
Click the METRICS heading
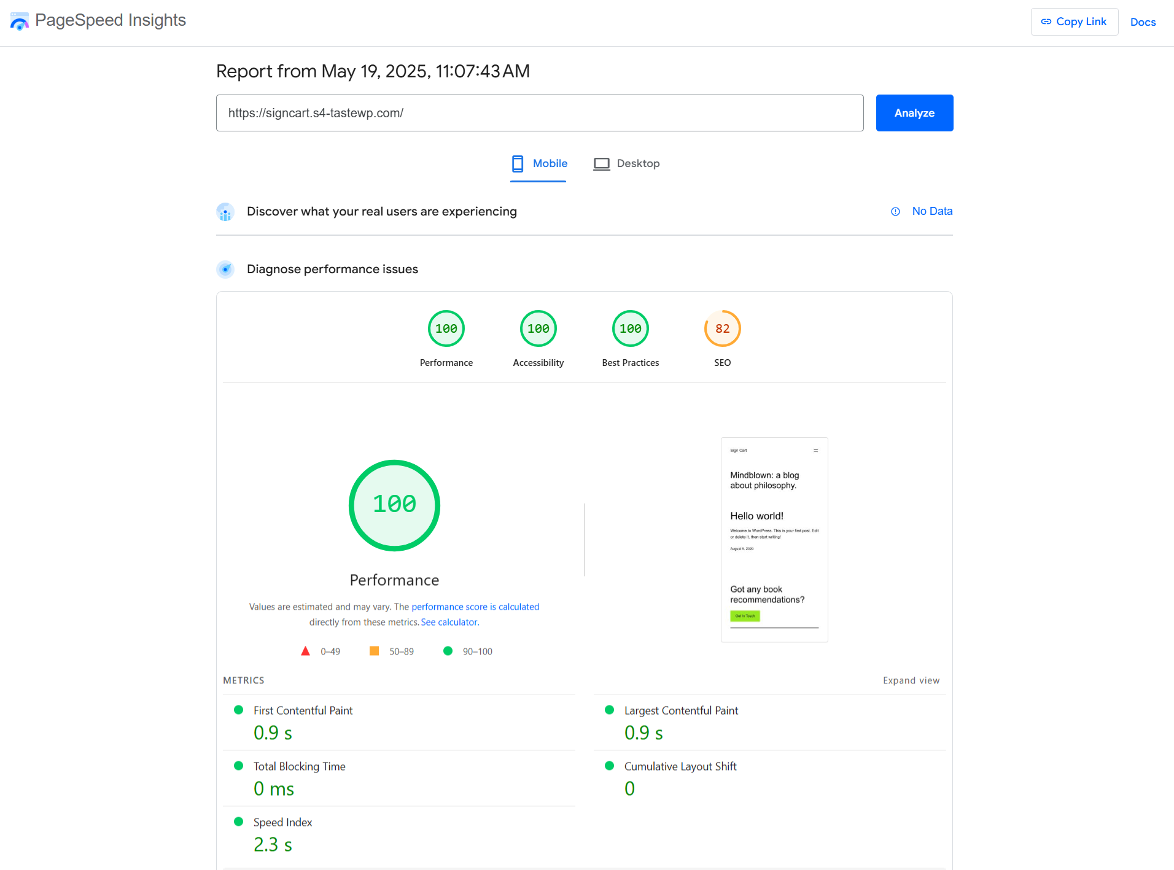click(244, 680)
